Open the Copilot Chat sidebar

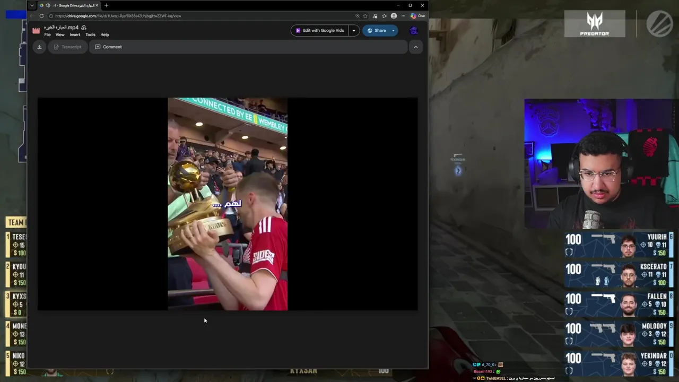417,16
